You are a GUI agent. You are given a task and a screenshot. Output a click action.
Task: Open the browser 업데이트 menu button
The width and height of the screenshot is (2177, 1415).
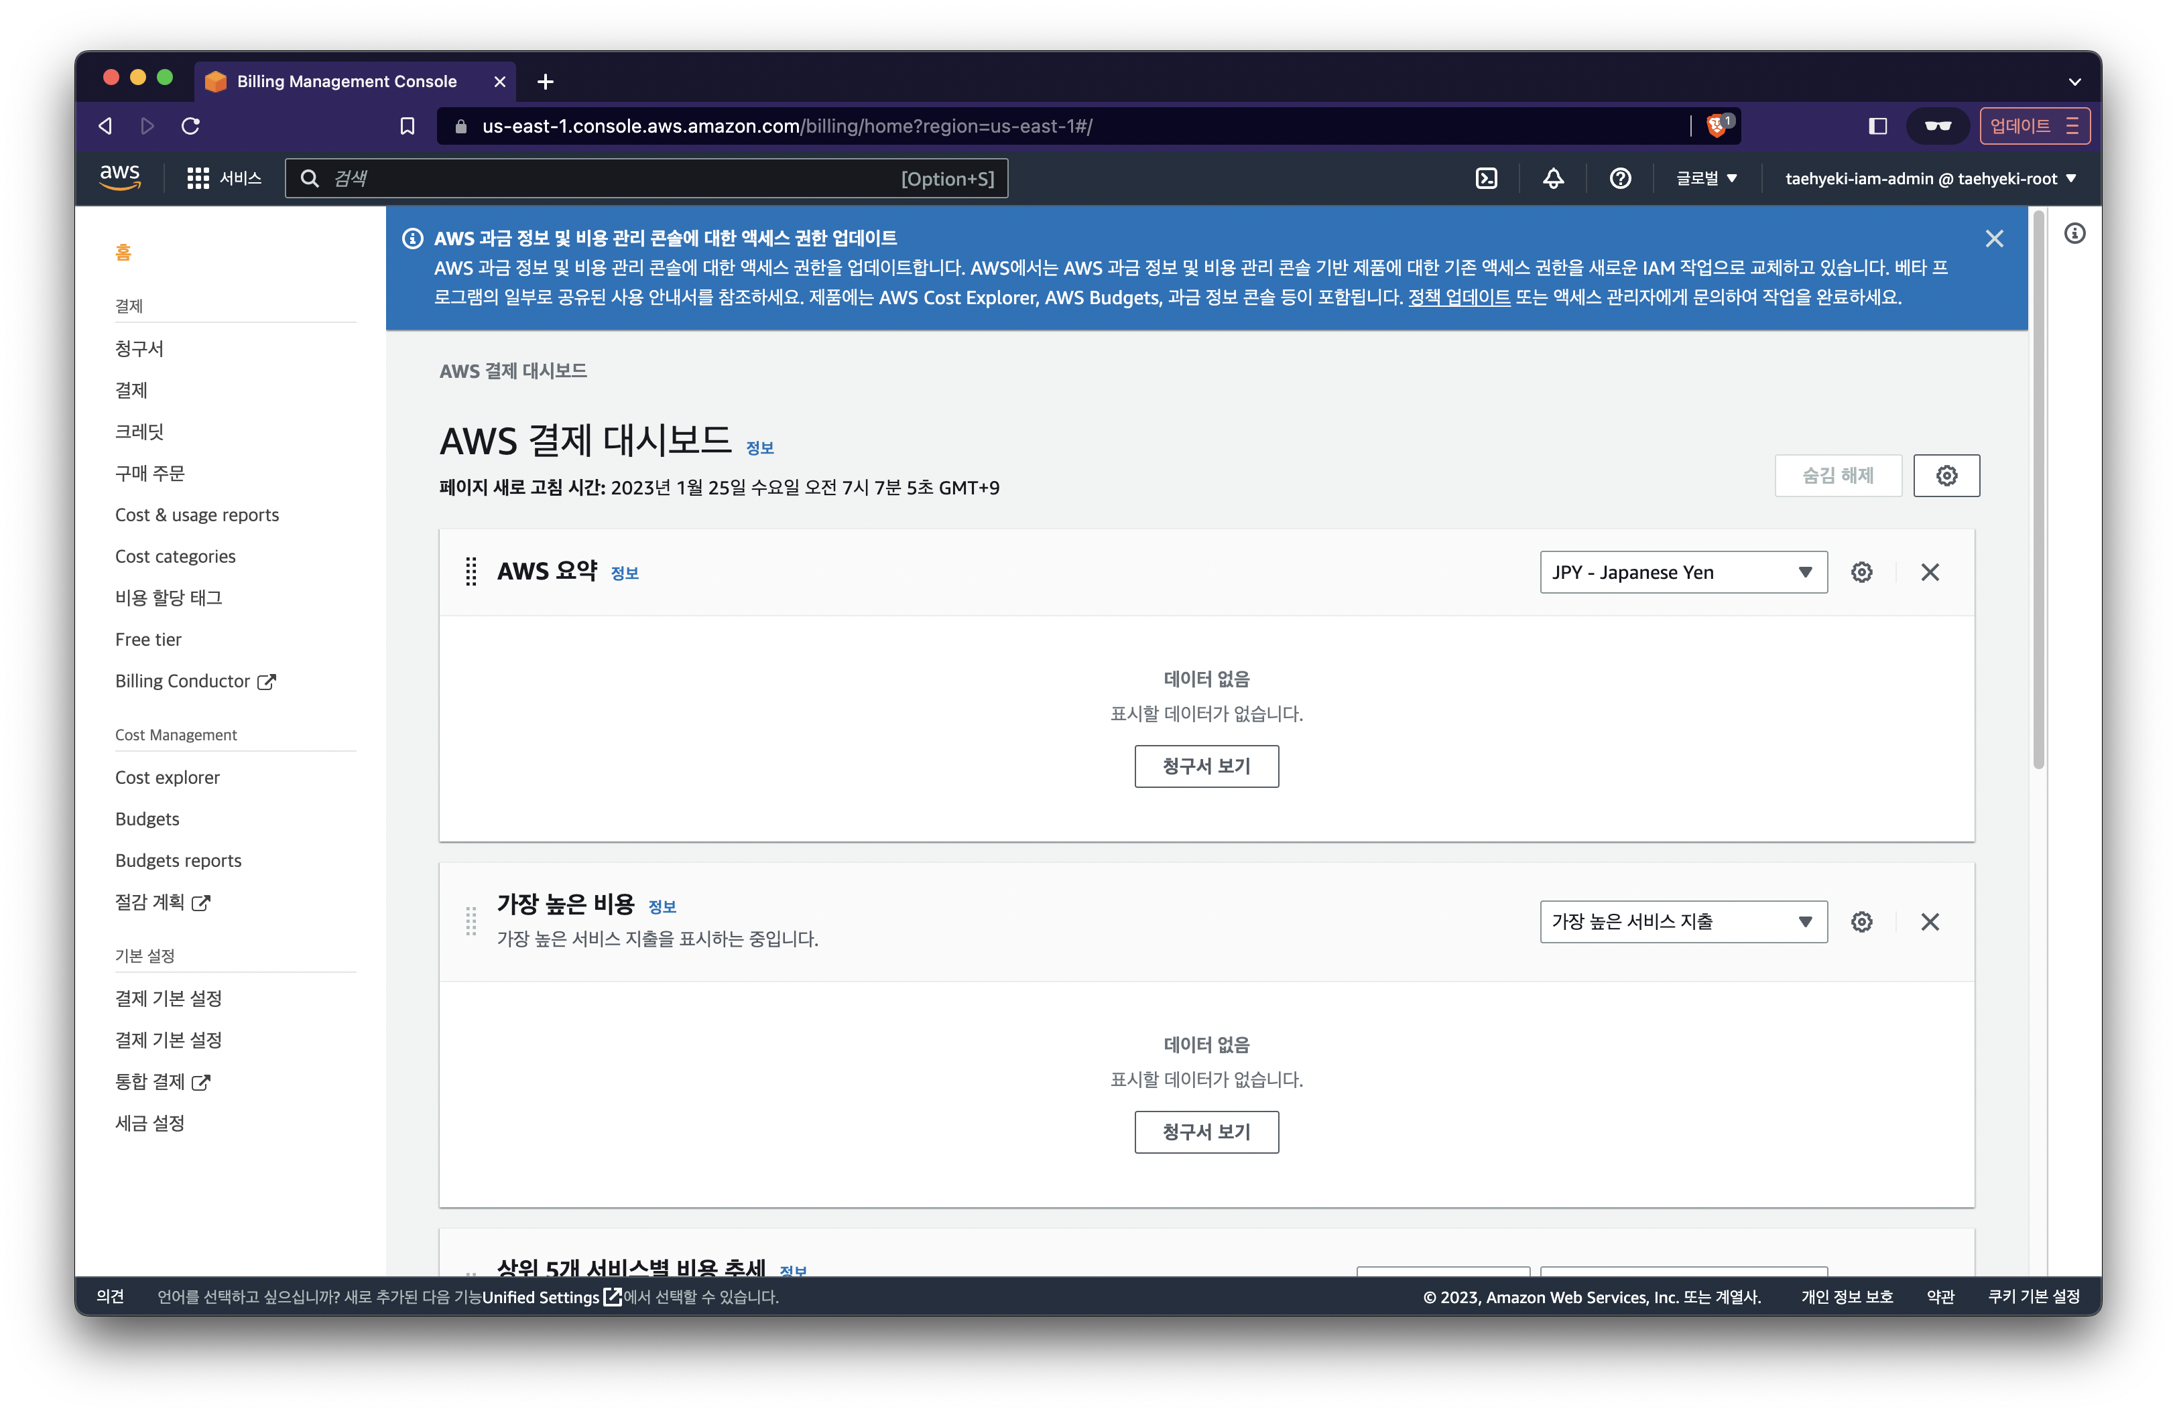[2034, 126]
